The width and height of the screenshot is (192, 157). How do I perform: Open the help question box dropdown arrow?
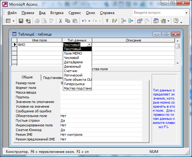(x=186, y=13)
